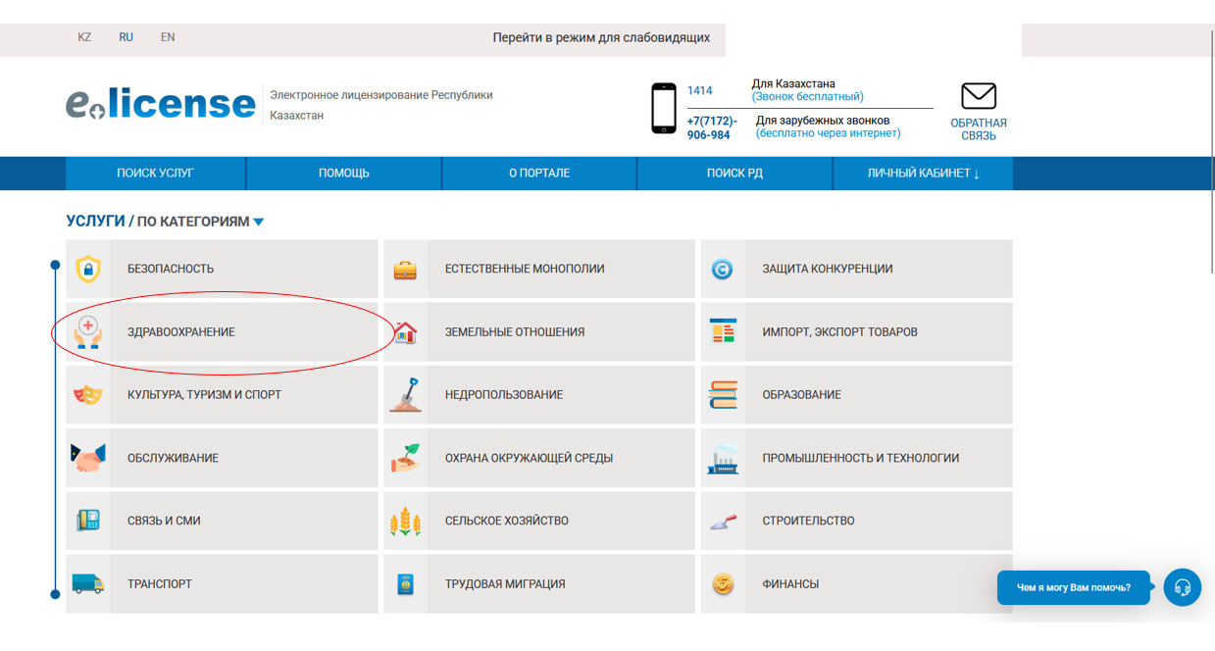Switch language to KZ
Screen dimensions: 1215x651
click(84, 37)
